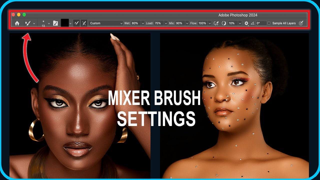This screenshot has height=180, width=320.
Task: Open the Mix percentage slider arrow
Action: pos(187,23)
